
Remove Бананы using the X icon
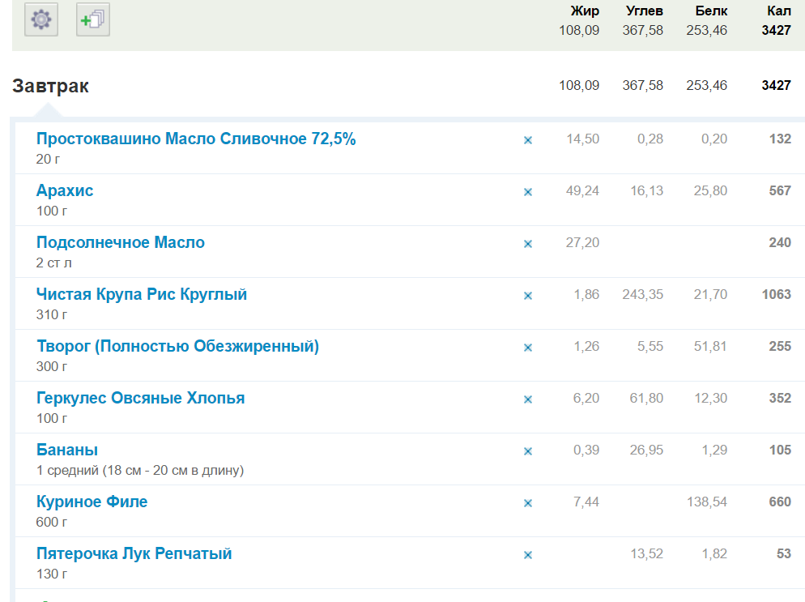pyautogui.click(x=528, y=451)
